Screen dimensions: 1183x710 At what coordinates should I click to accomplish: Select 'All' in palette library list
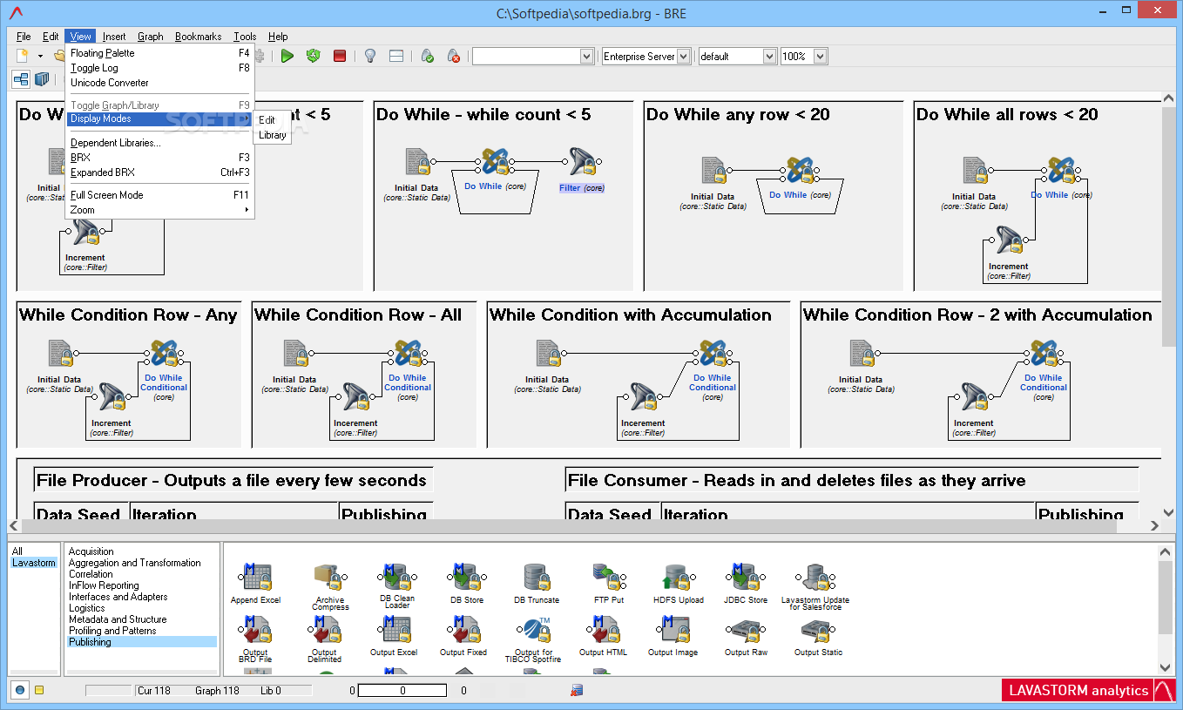point(17,551)
